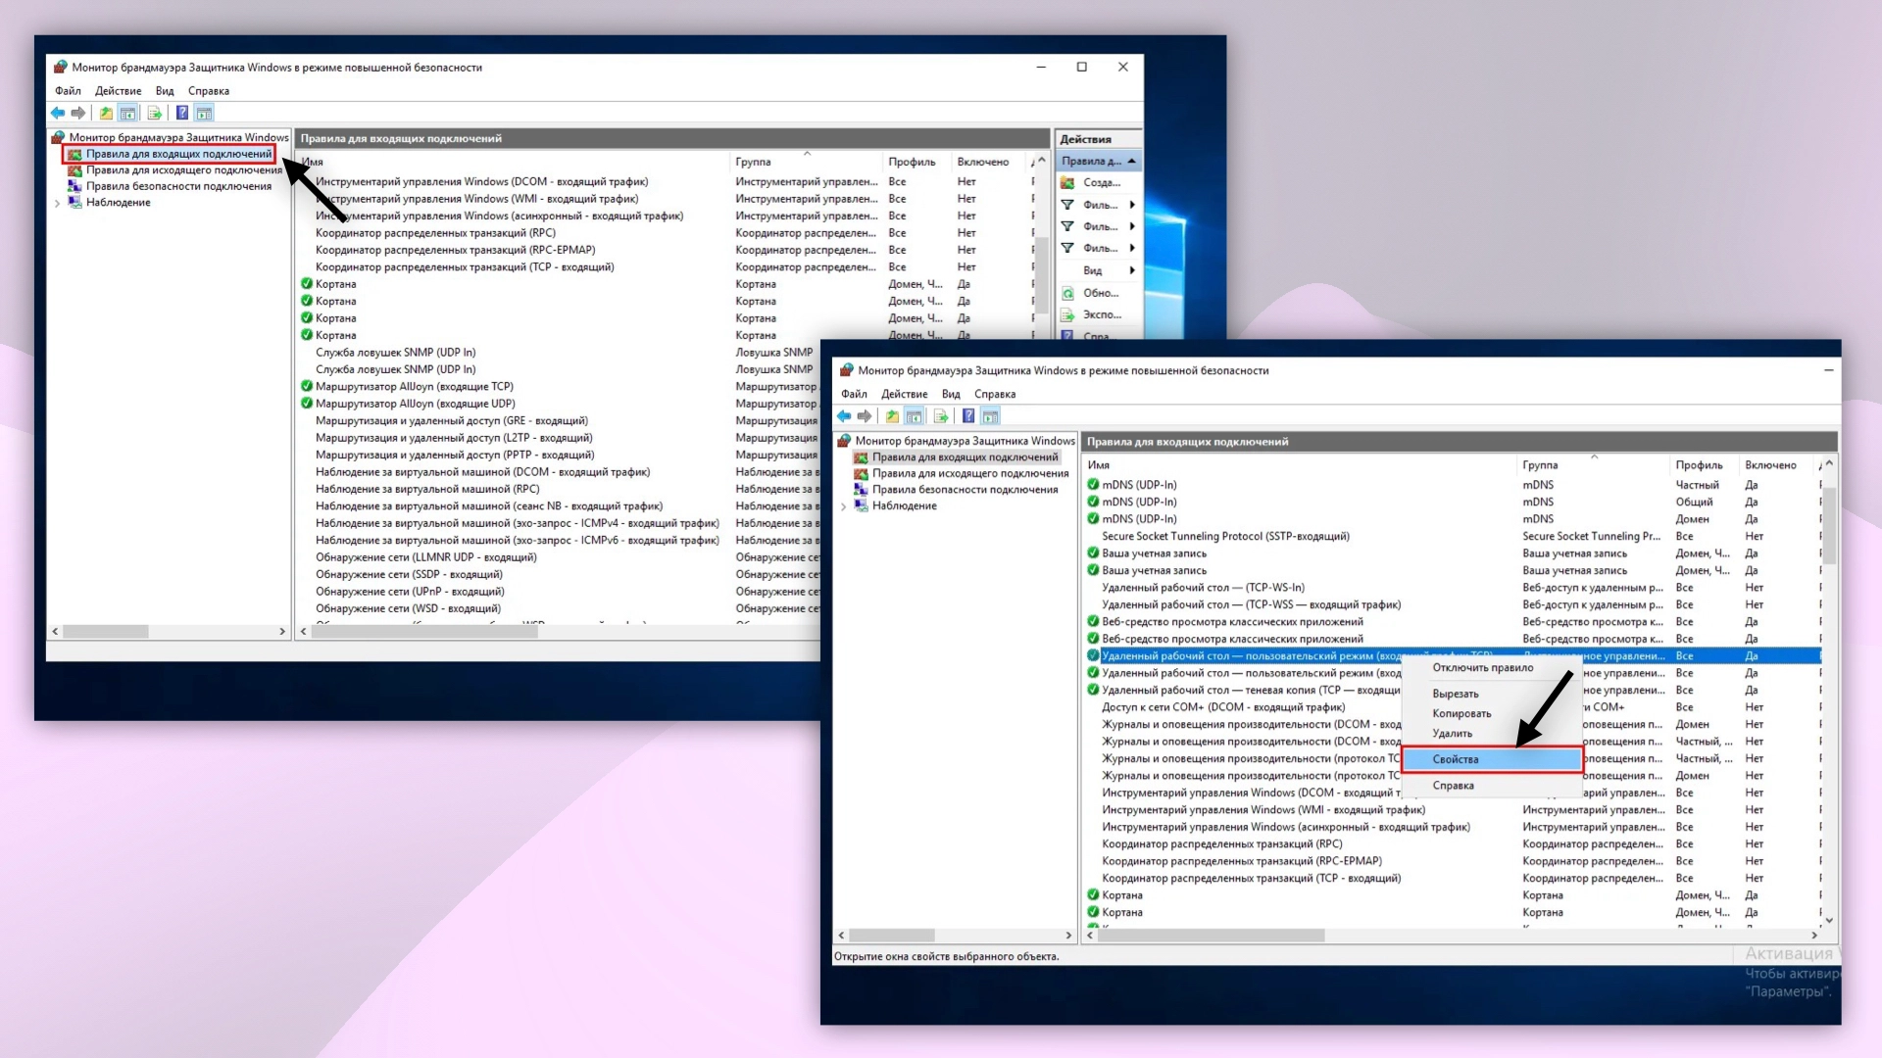Select Правила для исходящего подключения in the front window tree
This screenshot has width=1882, height=1058.
[969, 473]
